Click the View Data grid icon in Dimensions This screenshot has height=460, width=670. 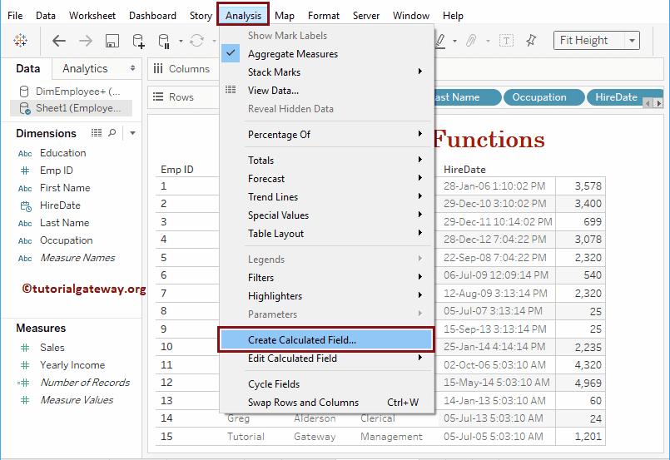pos(97,133)
